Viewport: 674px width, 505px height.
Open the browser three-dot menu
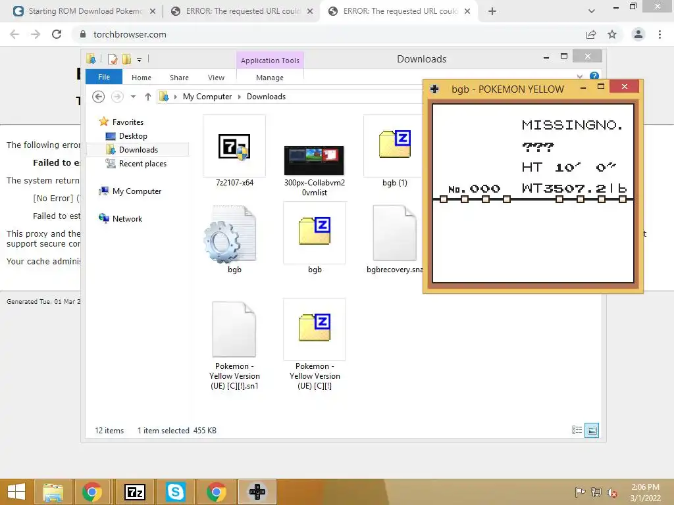point(660,34)
